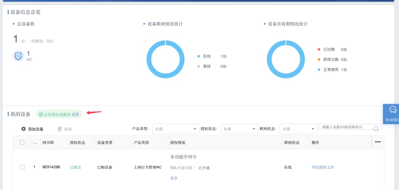
Task: Click the AC device shield icon
Action: pyautogui.click(x=18, y=56)
